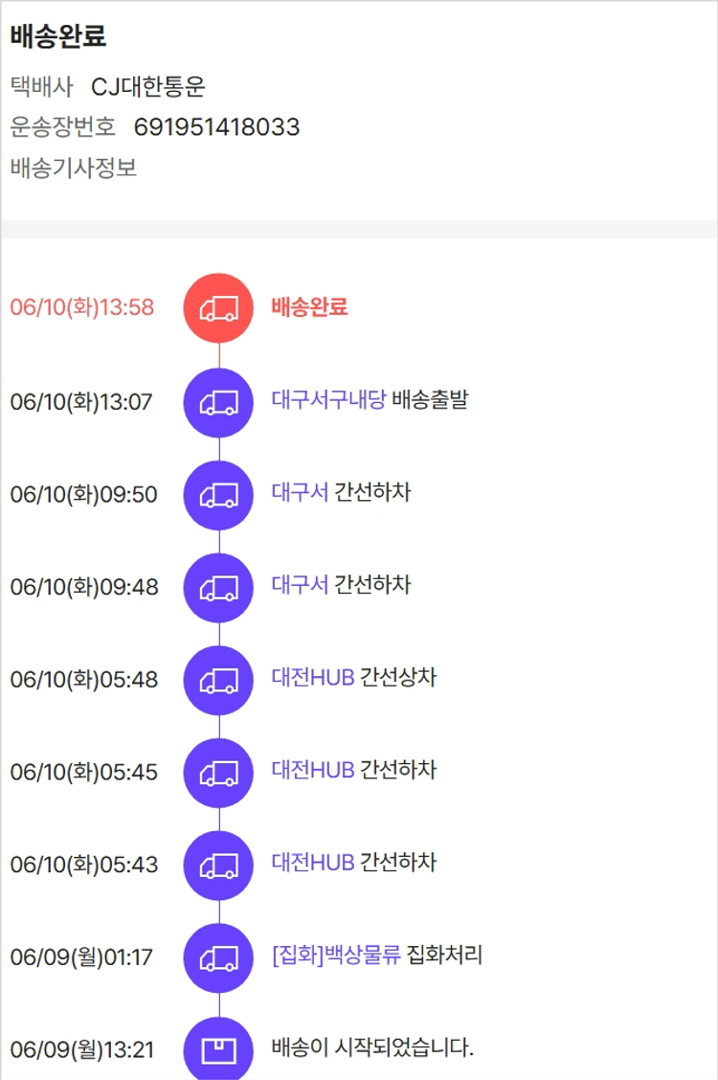Click the 배송기사정보 label
This screenshot has height=1080, width=718.
click(x=74, y=169)
